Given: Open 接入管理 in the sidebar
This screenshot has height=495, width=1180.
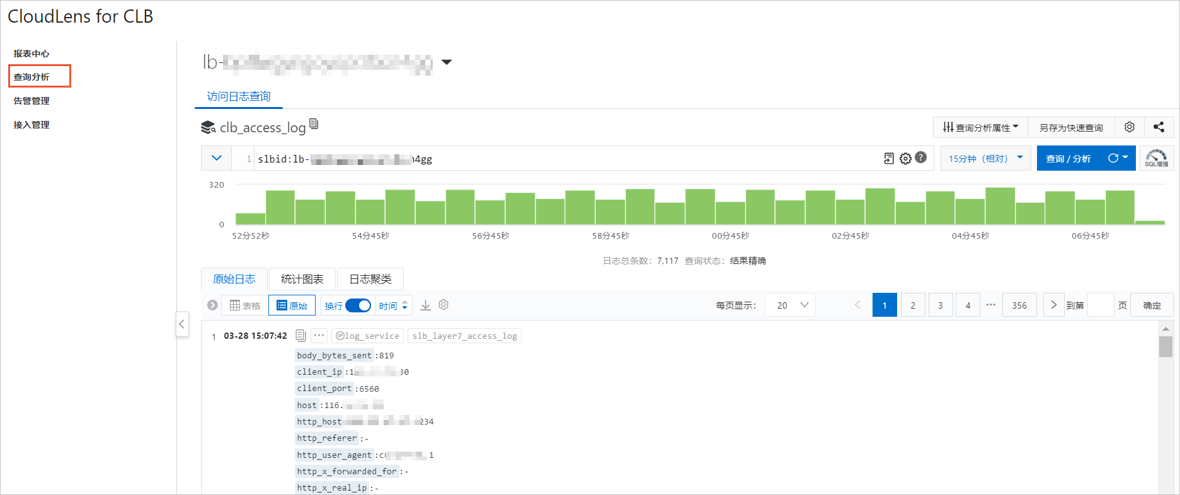Looking at the screenshot, I should point(32,125).
